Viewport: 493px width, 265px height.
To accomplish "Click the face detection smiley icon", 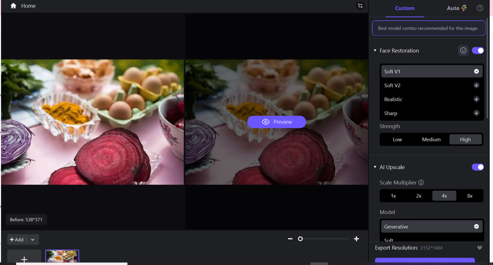I will pyautogui.click(x=463, y=51).
